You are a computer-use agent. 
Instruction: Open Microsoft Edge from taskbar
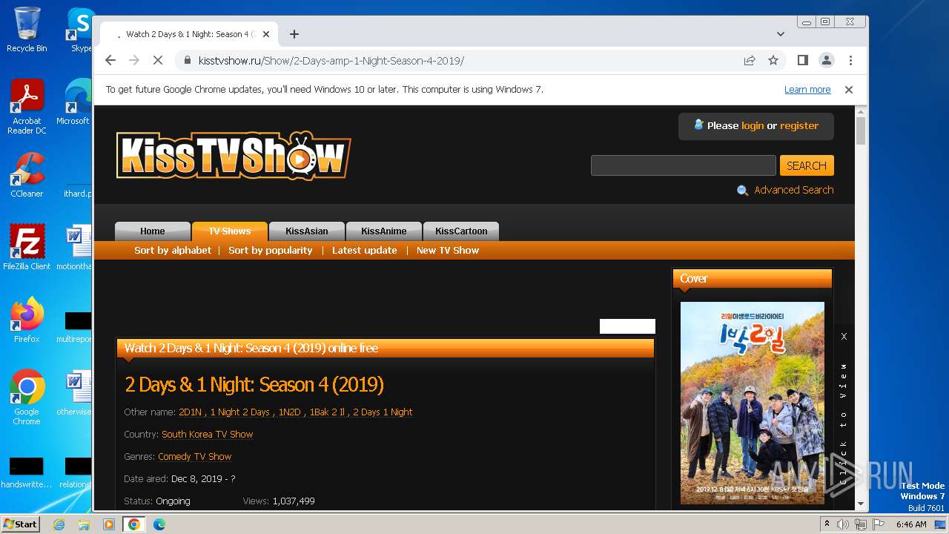[x=159, y=524]
